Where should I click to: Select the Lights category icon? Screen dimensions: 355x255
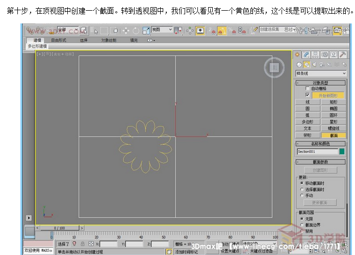pyautogui.click(x=314, y=65)
